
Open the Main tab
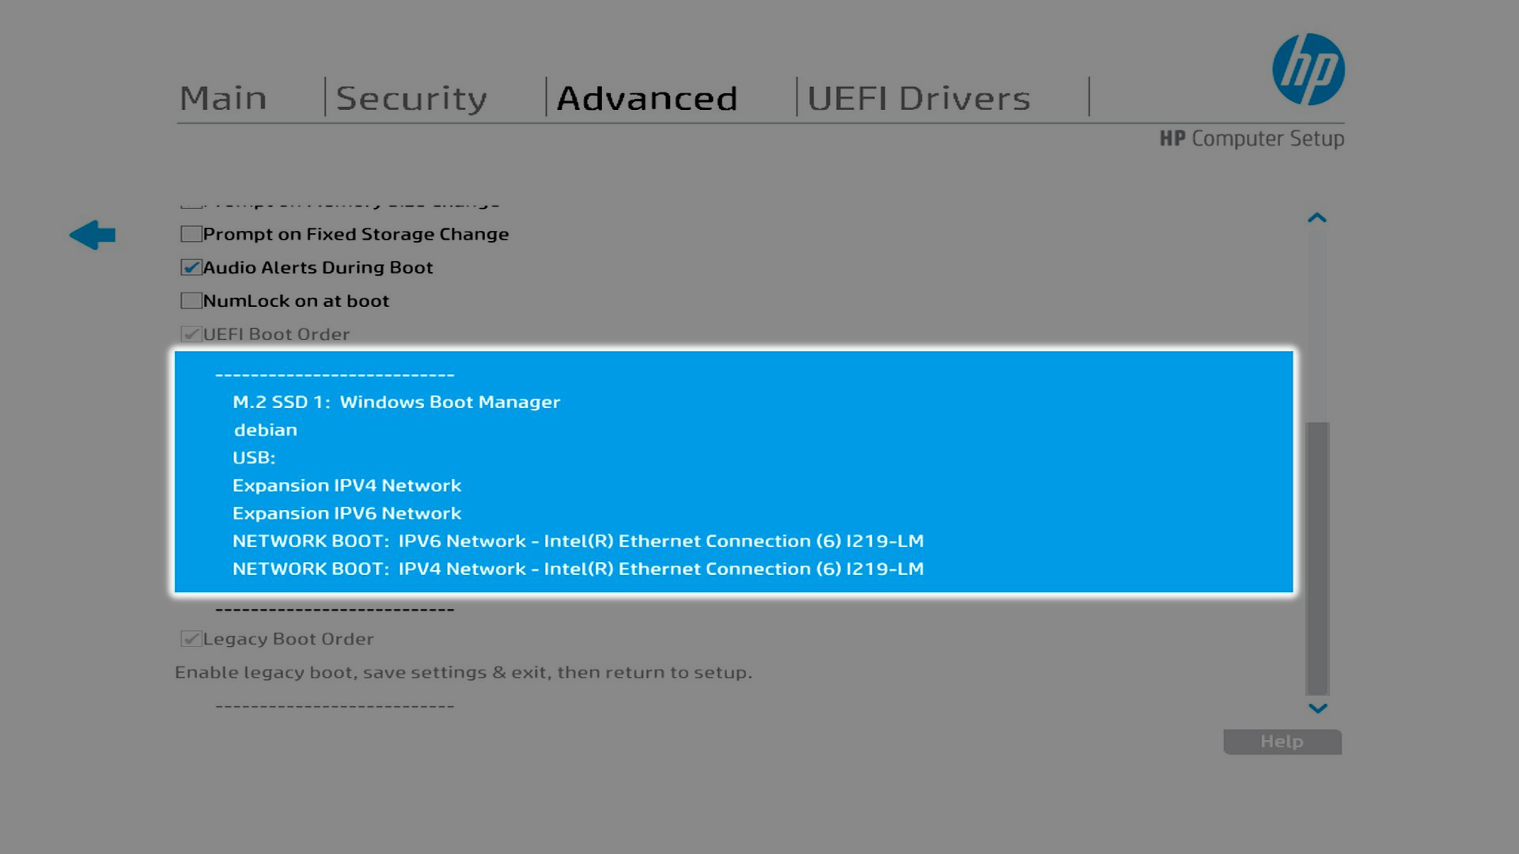pos(223,98)
